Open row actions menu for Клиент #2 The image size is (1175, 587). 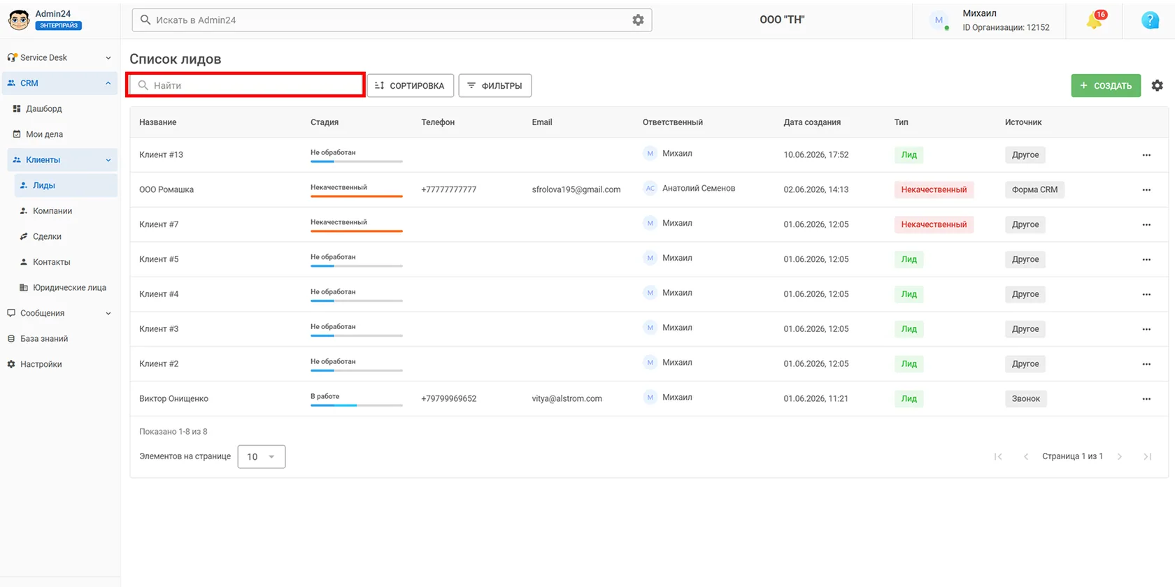(1146, 365)
